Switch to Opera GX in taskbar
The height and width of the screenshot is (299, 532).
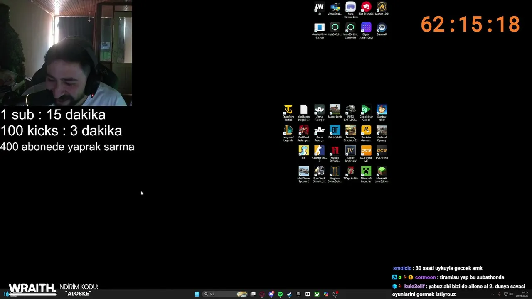262,294
